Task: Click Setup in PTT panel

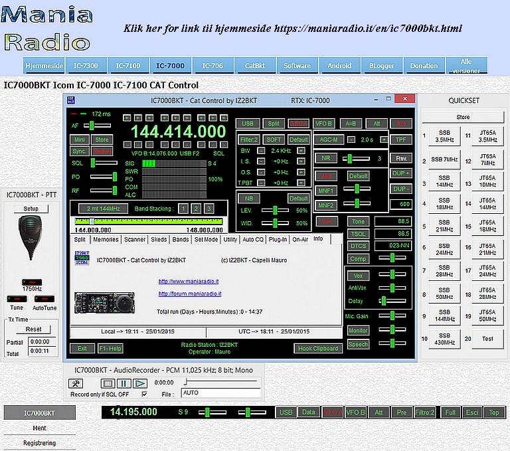Action: (x=31, y=209)
